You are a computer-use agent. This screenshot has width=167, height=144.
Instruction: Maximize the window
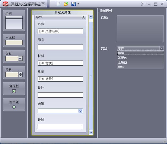tap(156, 4)
